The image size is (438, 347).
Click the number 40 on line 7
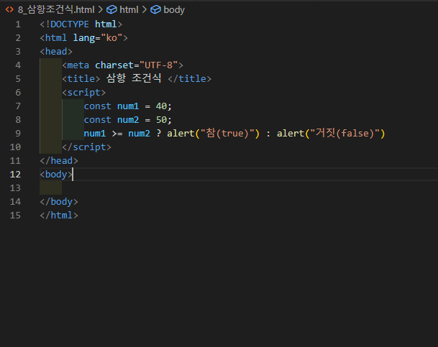point(161,106)
